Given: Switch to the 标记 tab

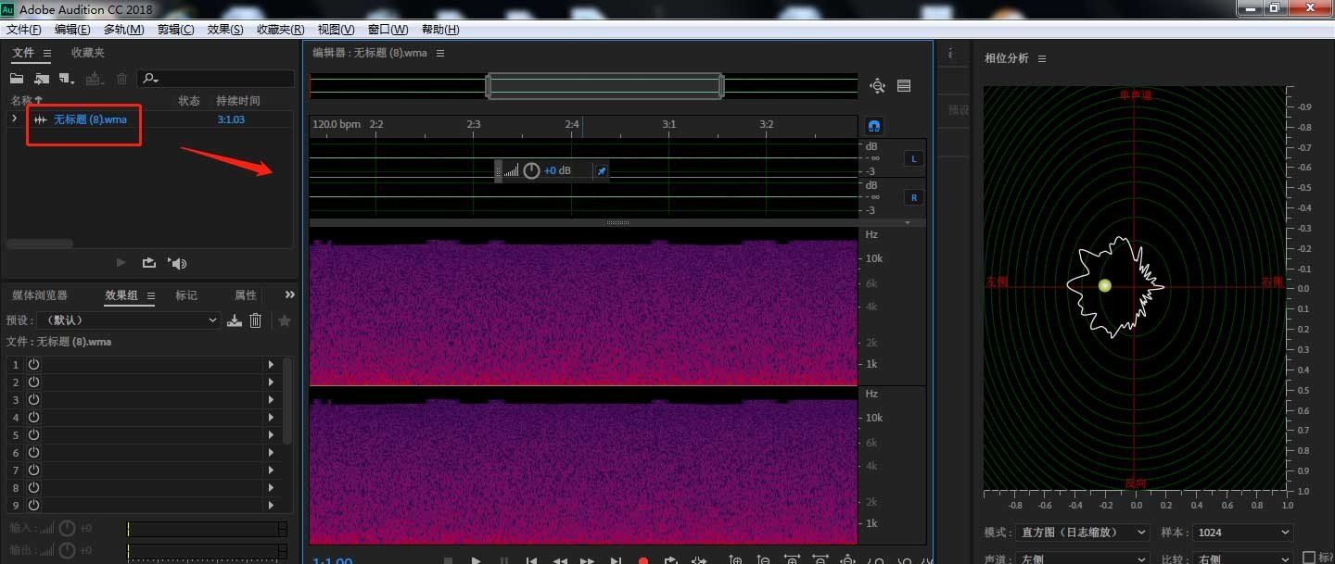Looking at the screenshot, I should coord(186,295).
